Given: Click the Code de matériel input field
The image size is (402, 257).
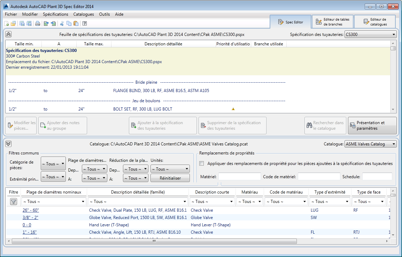Looking at the screenshot, I should (x=319, y=177).
